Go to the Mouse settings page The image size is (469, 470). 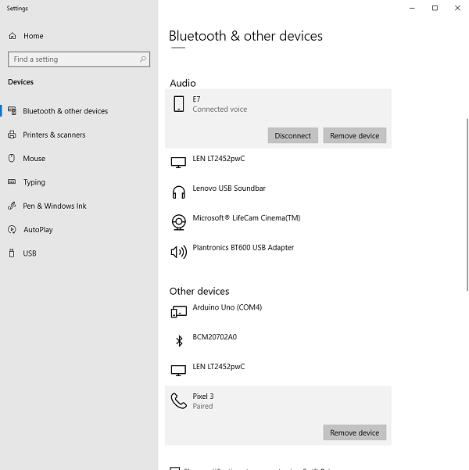point(34,159)
